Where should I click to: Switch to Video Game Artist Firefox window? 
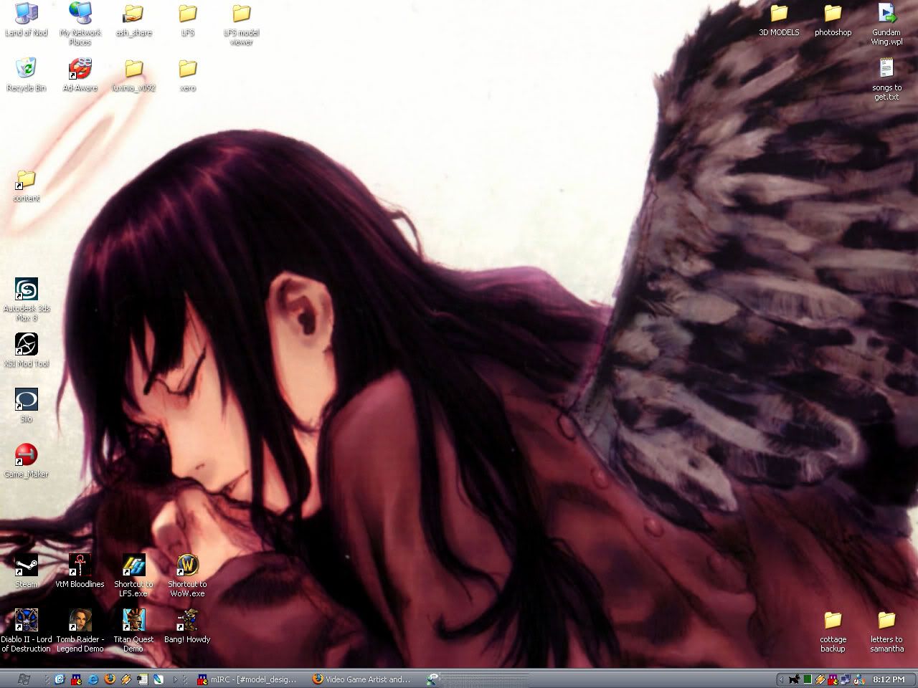(x=362, y=679)
